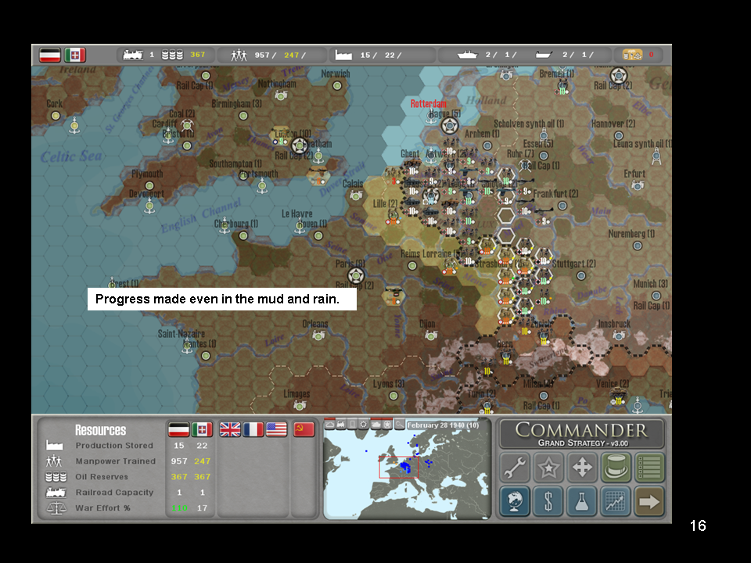
Task: Select the United Kingdom flag in Resources
Action: [x=230, y=429]
